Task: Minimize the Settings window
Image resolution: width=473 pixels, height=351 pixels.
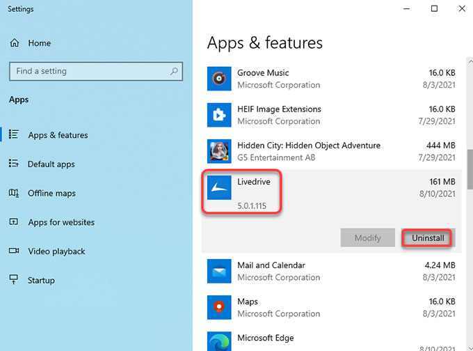Action: pyautogui.click(x=406, y=9)
